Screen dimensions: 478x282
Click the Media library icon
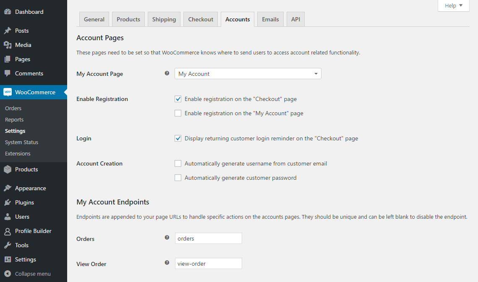click(x=8, y=45)
